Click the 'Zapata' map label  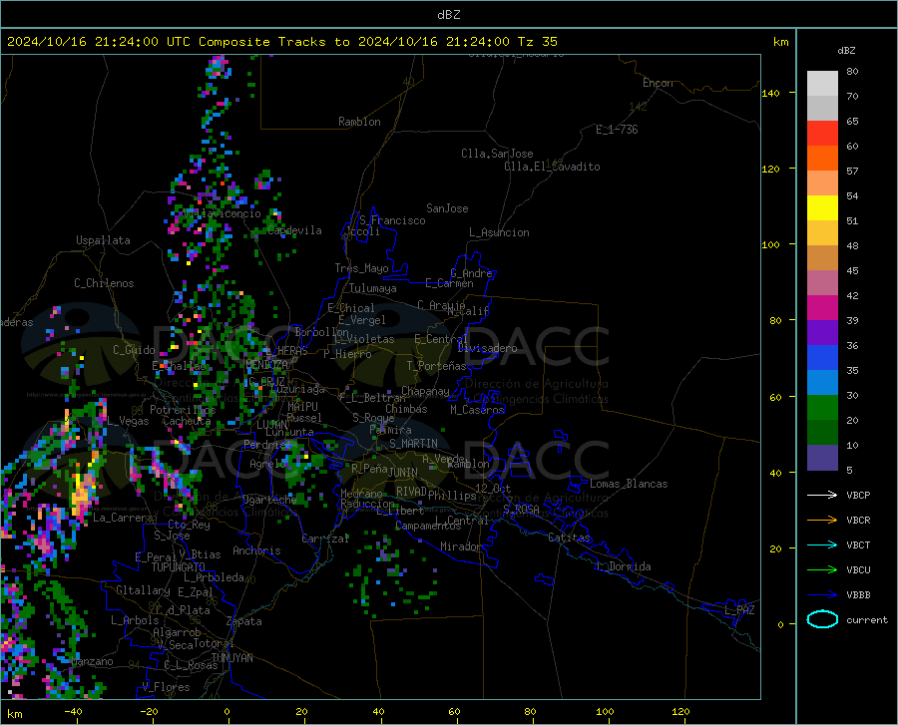coord(244,621)
